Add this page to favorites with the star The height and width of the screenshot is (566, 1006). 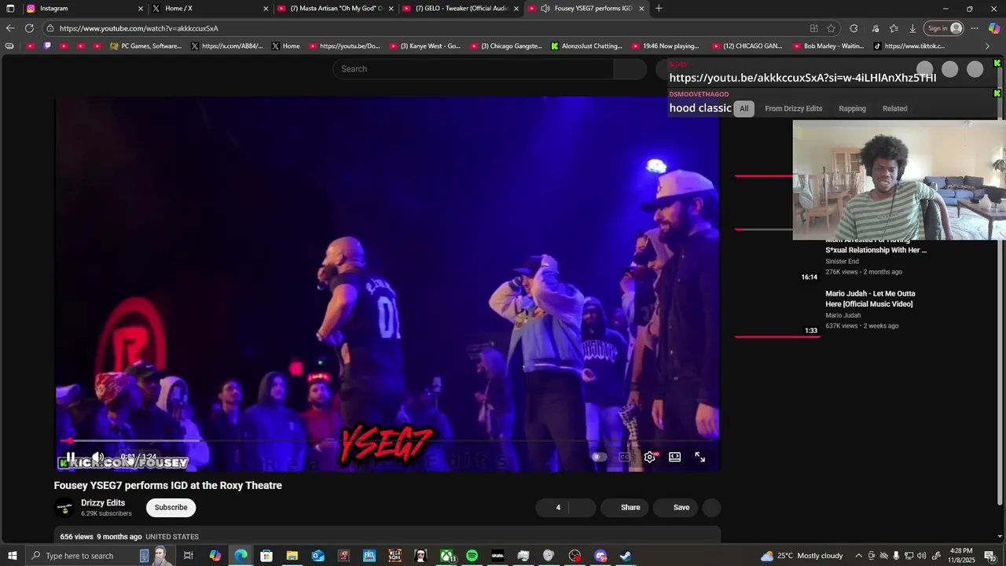point(831,28)
